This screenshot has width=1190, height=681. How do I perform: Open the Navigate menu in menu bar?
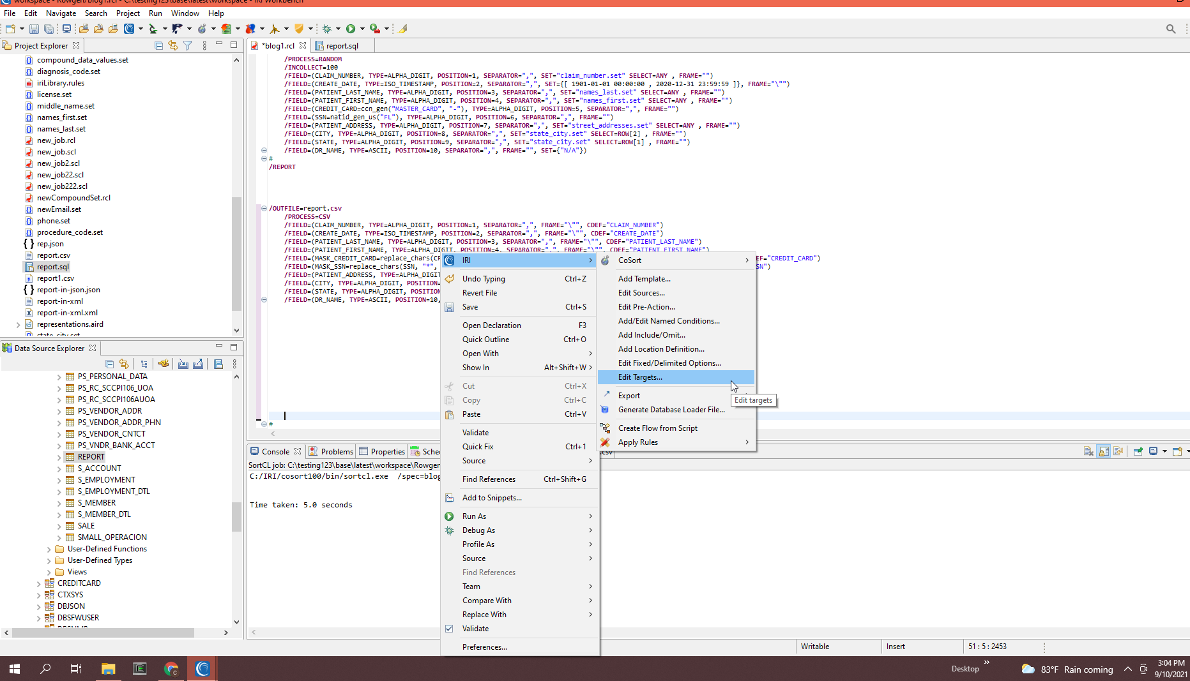tap(61, 13)
